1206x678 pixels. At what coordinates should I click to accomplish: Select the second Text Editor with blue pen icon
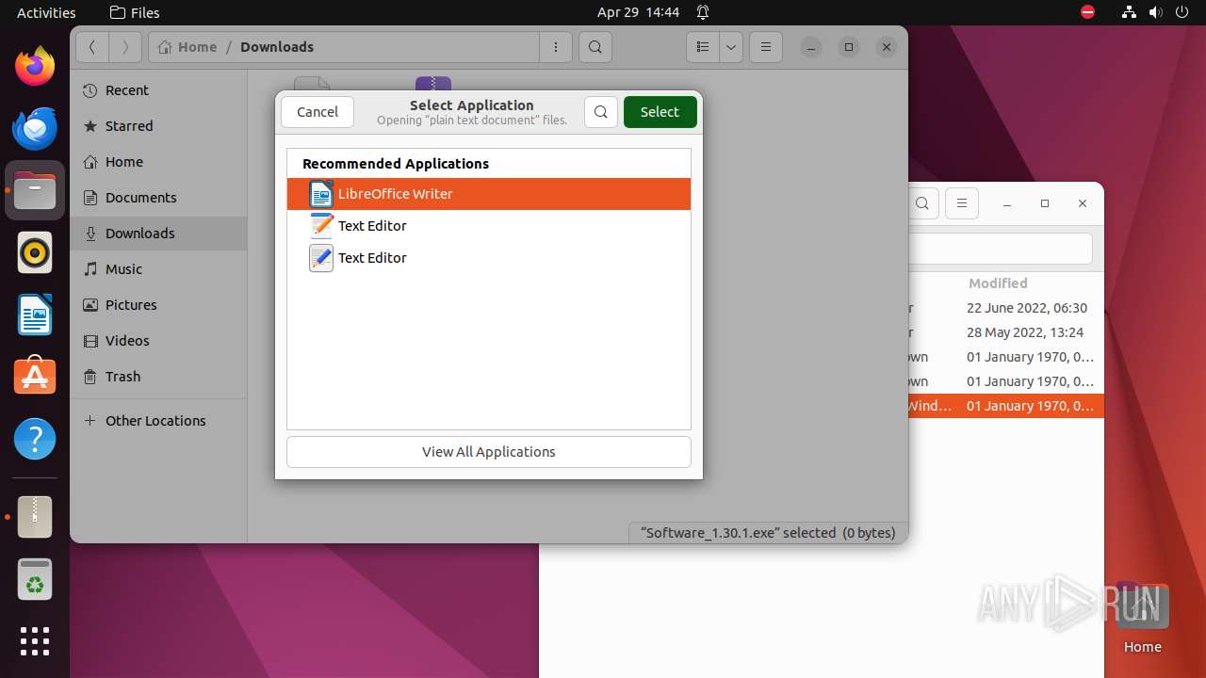pos(489,258)
